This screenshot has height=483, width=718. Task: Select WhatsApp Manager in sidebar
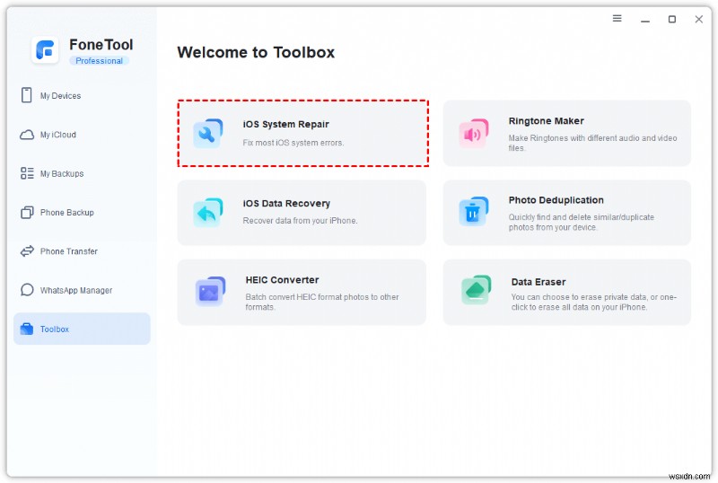tap(82, 290)
